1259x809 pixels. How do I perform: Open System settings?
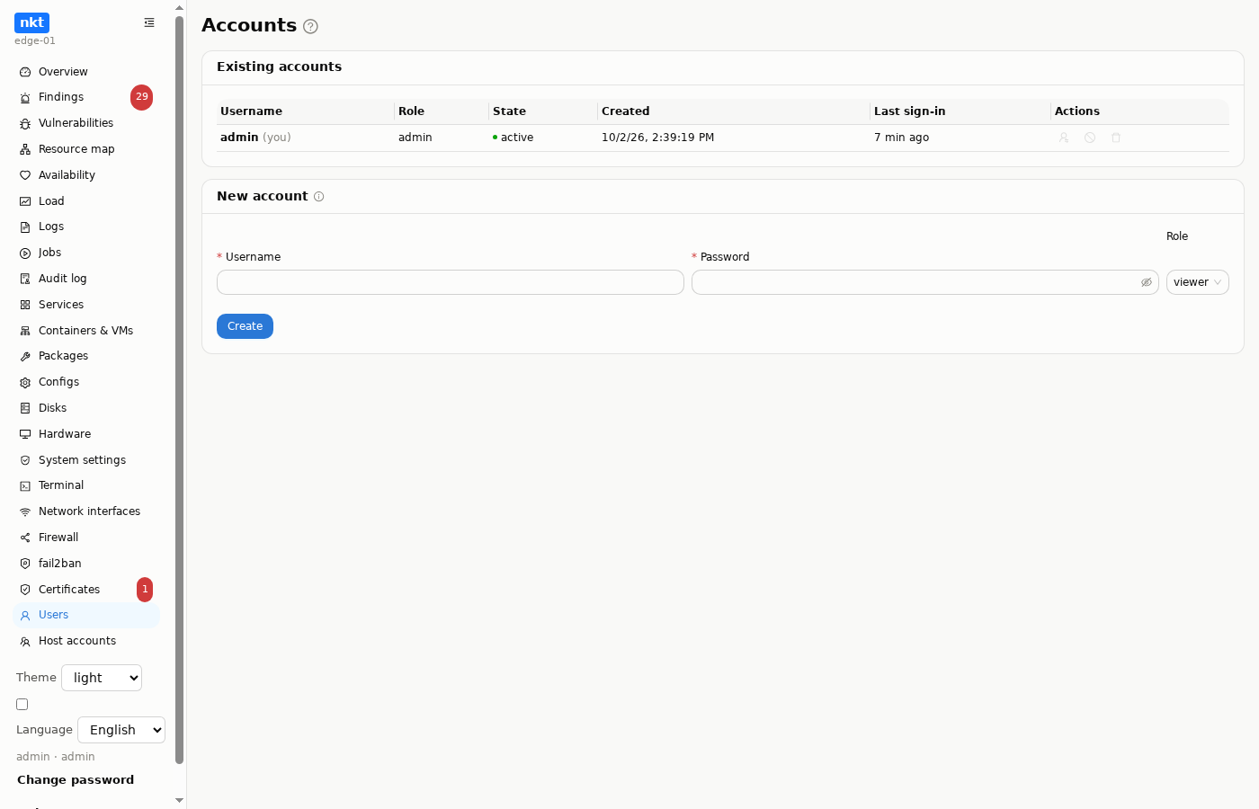point(86,460)
